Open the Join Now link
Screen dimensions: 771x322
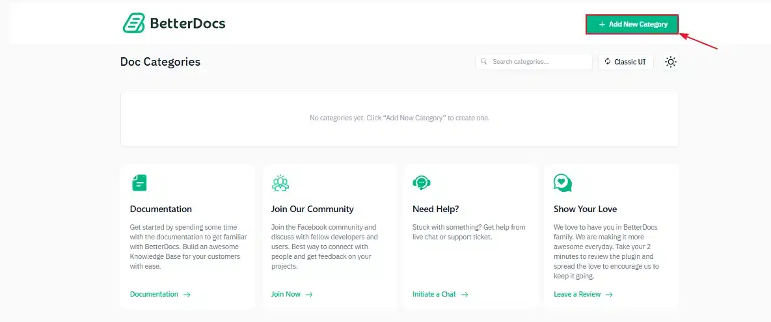286,294
